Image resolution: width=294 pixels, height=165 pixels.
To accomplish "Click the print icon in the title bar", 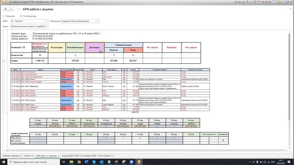I will tap(239, 2).
